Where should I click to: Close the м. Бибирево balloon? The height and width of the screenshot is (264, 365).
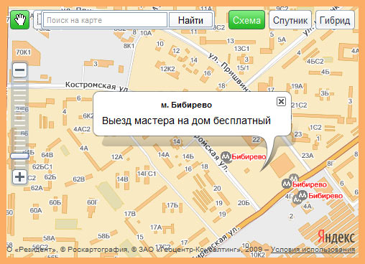click(x=281, y=102)
